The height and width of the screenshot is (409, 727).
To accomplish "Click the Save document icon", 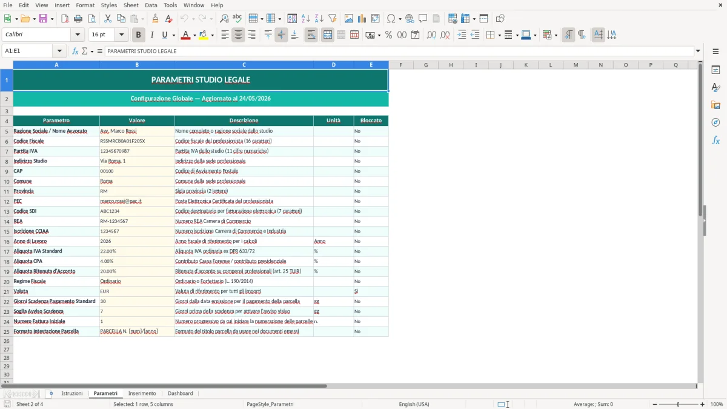I will 43,19.
